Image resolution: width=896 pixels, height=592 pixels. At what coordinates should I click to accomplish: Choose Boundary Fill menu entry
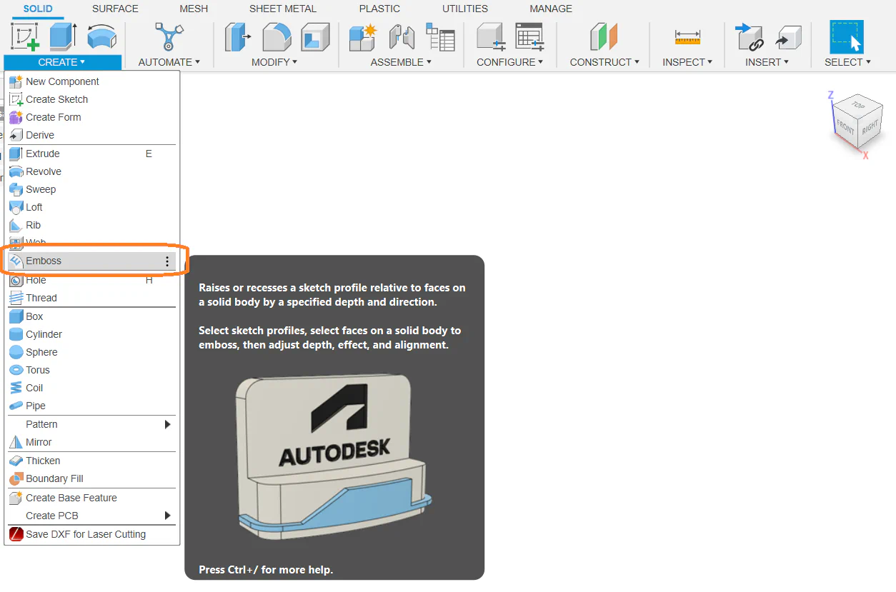(91, 478)
